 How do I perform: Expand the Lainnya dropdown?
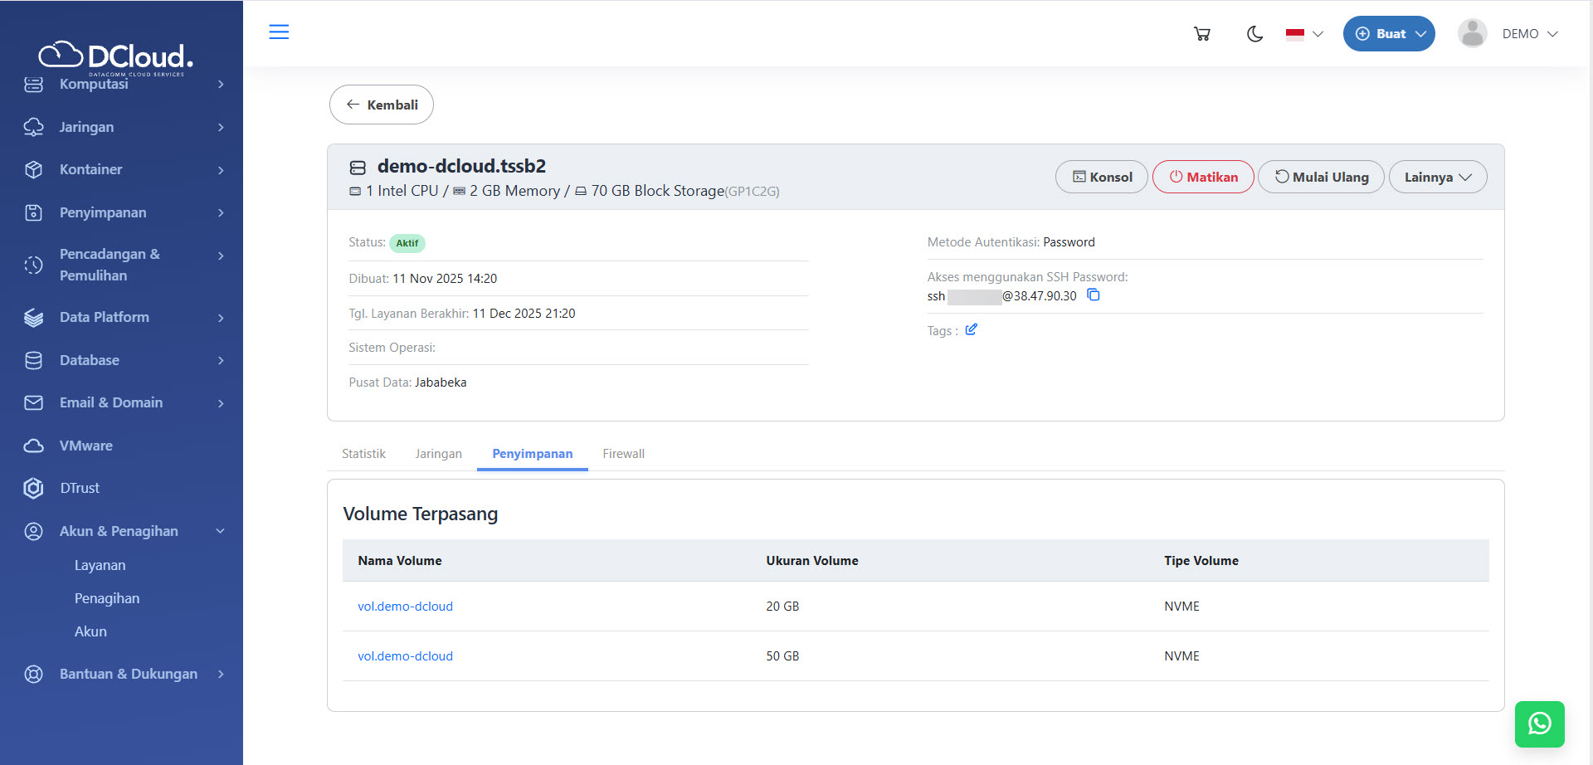[x=1437, y=177]
